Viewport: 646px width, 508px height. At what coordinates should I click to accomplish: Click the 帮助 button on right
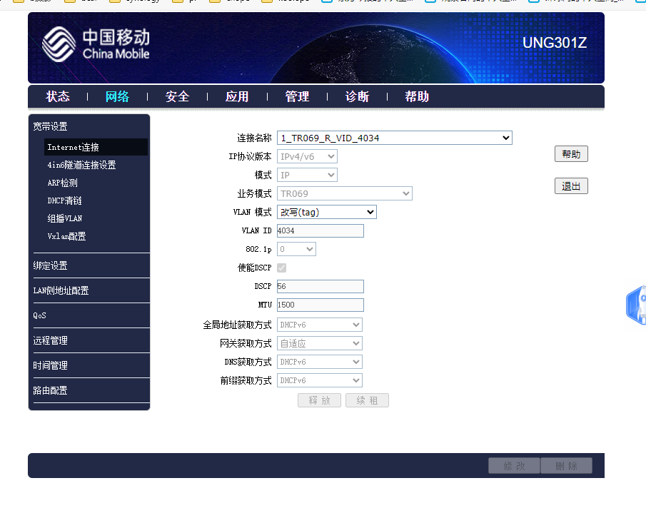[571, 154]
